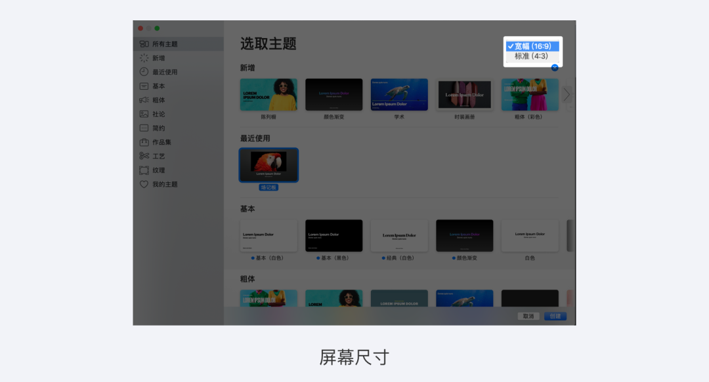Viewport: 709px width, 382px height.
Task: Select the 所有主题 grid icon in sidebar
Action: click(x=144, y=44)
